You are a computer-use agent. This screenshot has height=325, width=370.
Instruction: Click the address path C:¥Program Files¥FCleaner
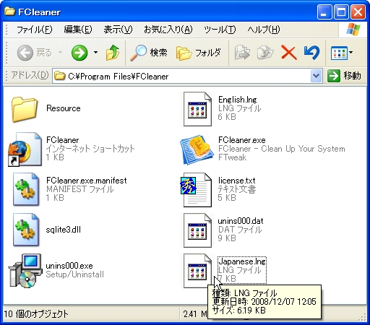(x=119, y=77)
